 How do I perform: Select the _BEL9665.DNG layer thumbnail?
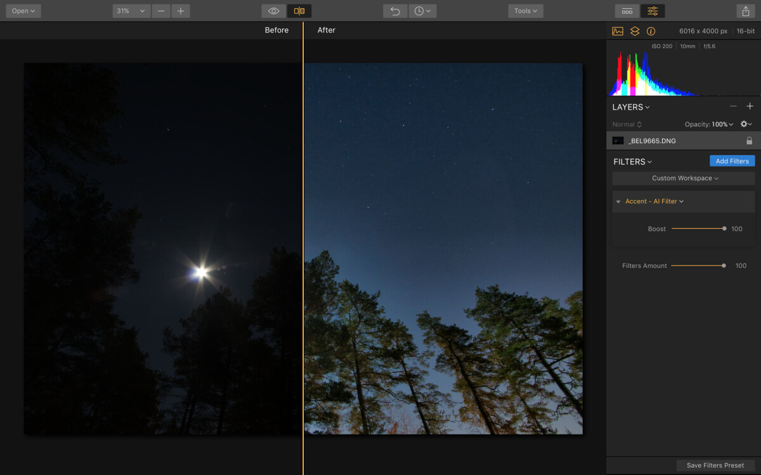tap(618, 141)
